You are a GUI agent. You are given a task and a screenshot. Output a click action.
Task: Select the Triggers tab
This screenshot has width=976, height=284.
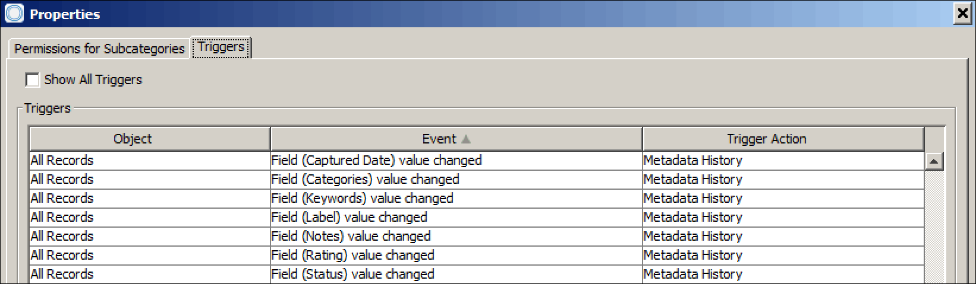221,47
